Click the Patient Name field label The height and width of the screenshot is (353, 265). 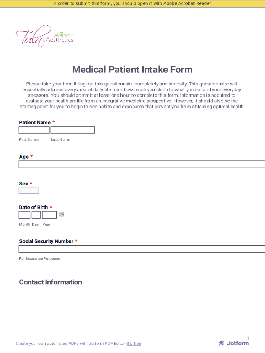(x=35, y=122)
